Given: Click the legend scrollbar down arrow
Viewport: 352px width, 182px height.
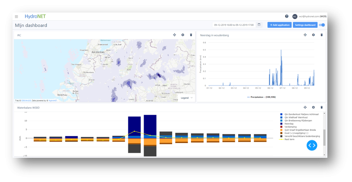Looking at the screenshot, I should (324, 155).
